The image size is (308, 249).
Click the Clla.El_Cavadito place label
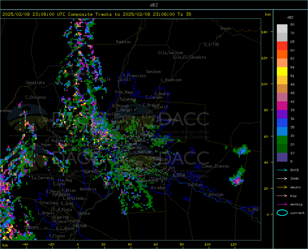pos(189,57)
